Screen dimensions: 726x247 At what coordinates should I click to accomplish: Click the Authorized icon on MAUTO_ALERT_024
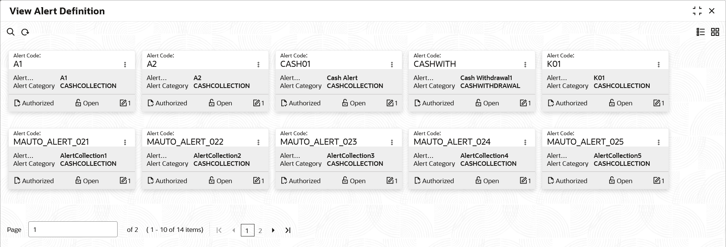417,181
